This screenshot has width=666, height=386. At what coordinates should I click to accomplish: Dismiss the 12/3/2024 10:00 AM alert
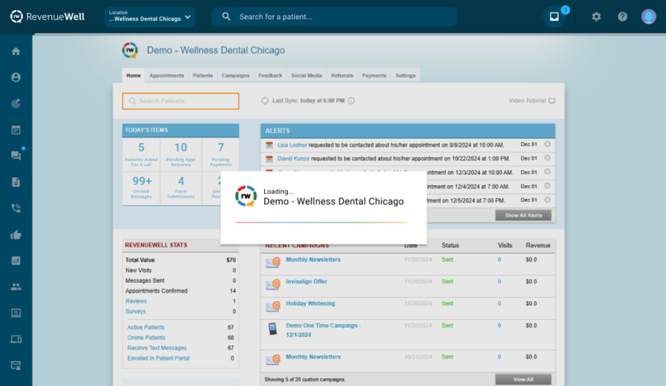pos(548,172)
